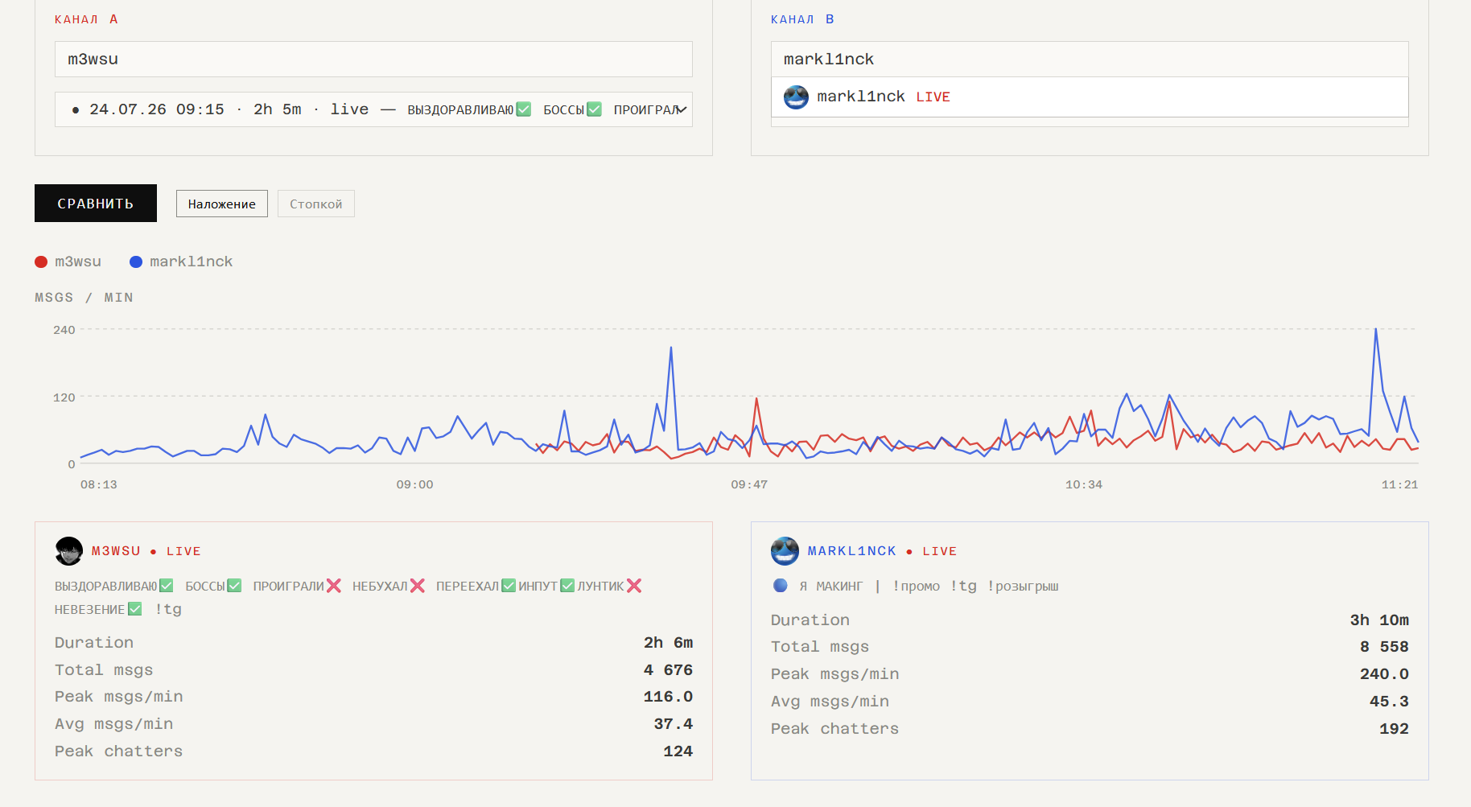Open the 24.07.26 09:15 stream selector
This screenshot has width=1471, height=807.
pyautogui.click(x=373, y=109)
